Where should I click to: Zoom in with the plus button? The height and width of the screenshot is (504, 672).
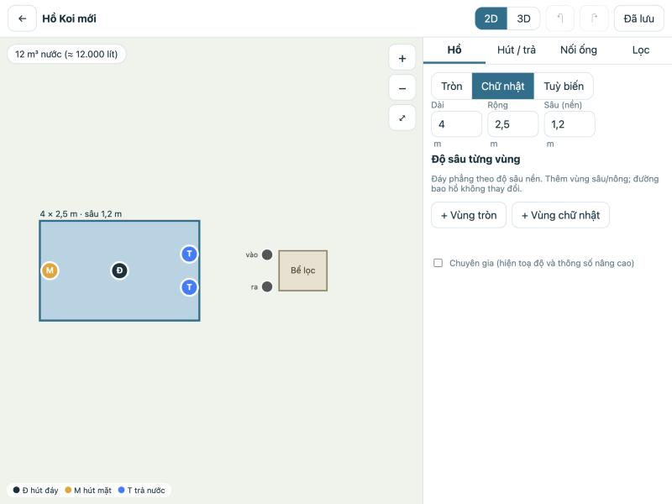point(402,58)
